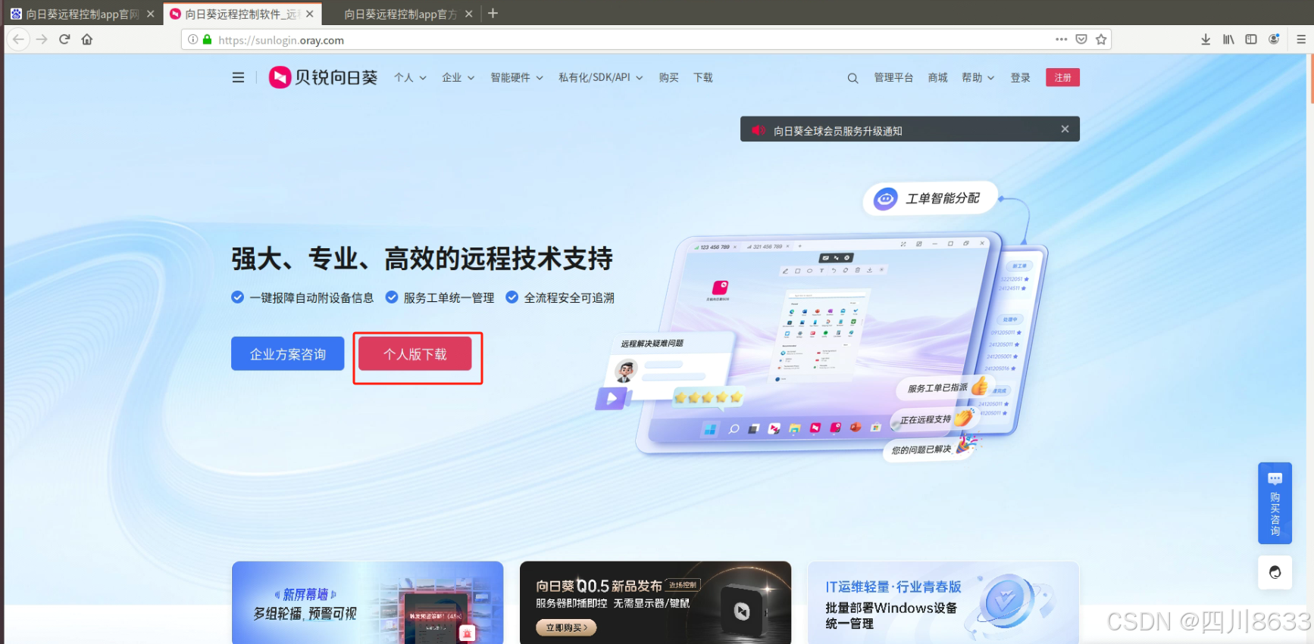This screenshot has height=644, width=1314.
Task: Click the 向日葵全球会员服务升级通知 text
Action: coord(837,131)
